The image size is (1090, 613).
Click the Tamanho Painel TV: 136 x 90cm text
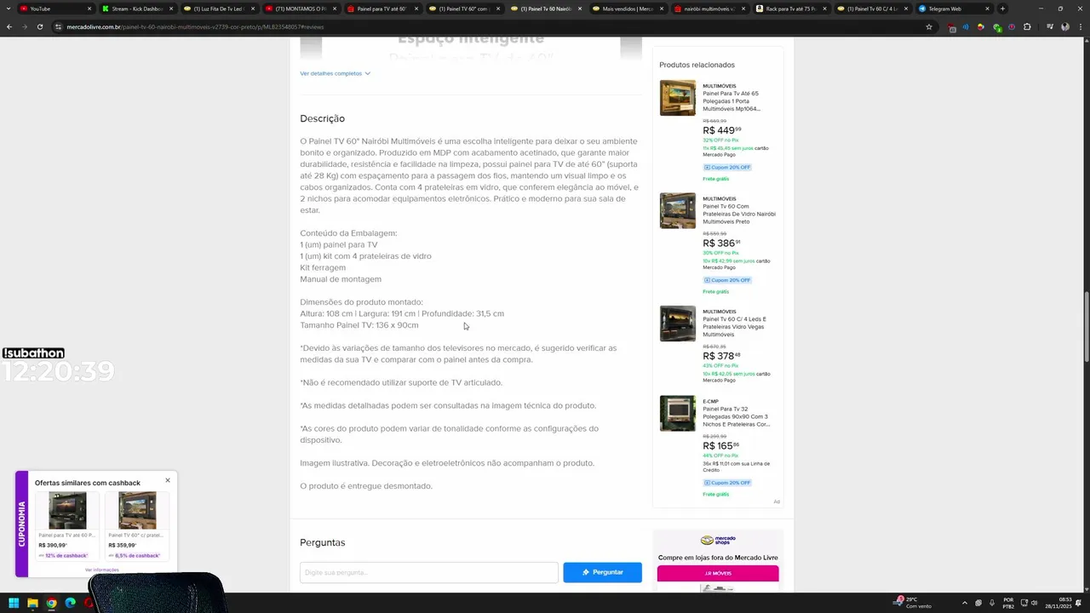[359, 325]
